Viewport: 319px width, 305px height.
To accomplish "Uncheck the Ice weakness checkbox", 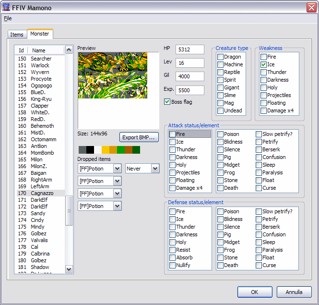I will coord(263,64).
